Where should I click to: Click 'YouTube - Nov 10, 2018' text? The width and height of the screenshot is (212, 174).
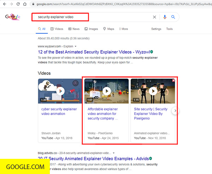(150, 138)
